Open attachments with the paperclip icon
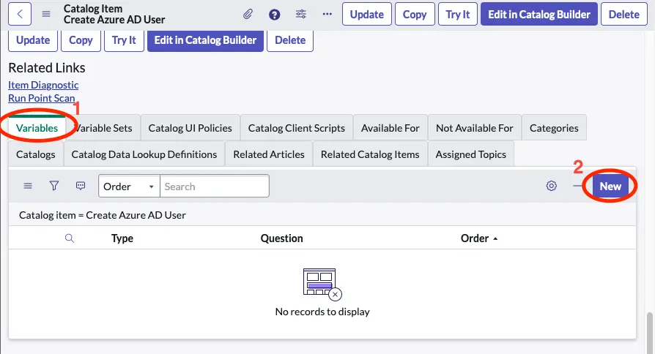 click(x=248, y=15)
